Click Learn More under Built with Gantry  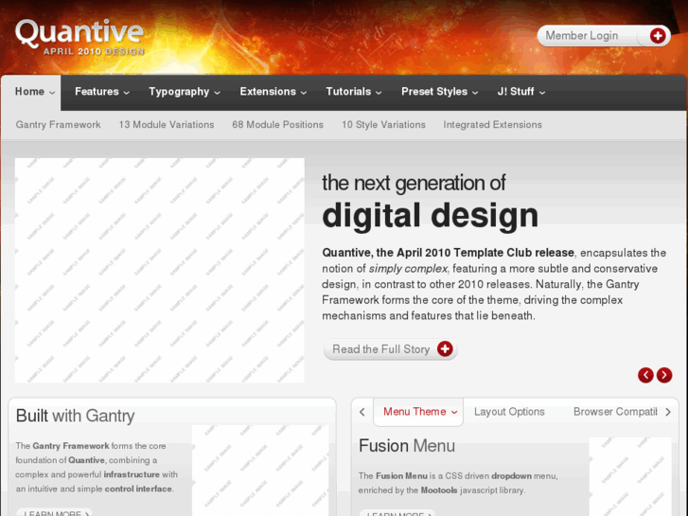click(54, 512)
